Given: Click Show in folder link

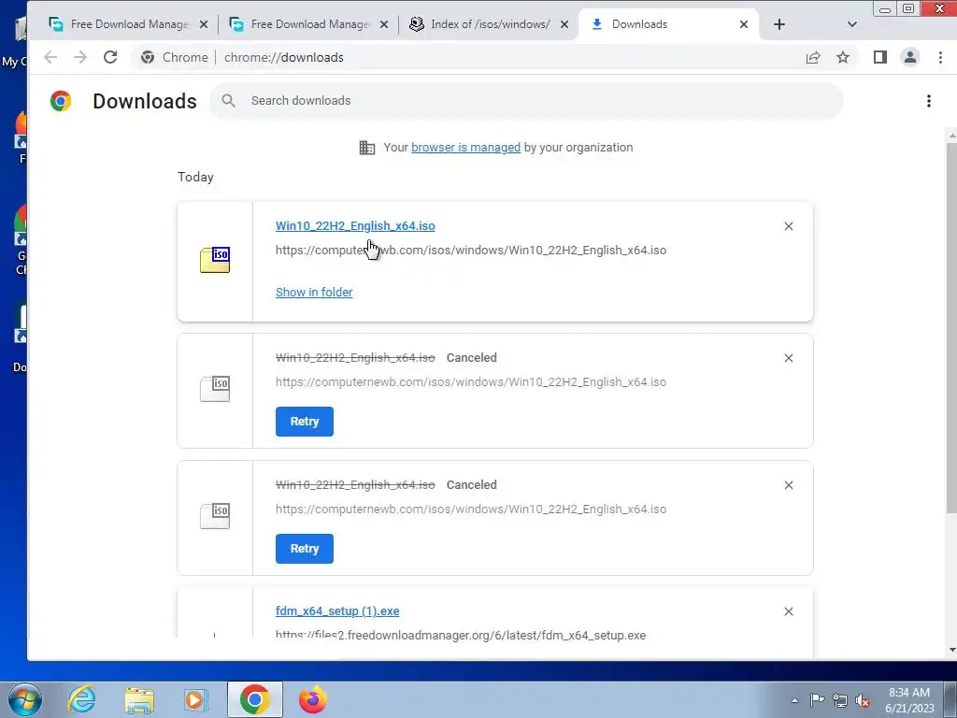Looking at the screenshot, I should pos(314,293).
